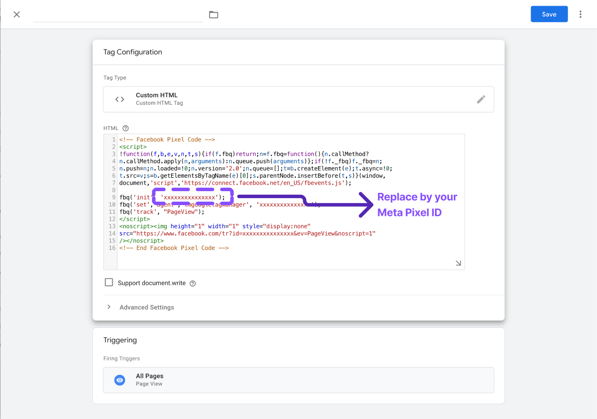Click the resize handle in the HTML editor corner

(458, 263)
